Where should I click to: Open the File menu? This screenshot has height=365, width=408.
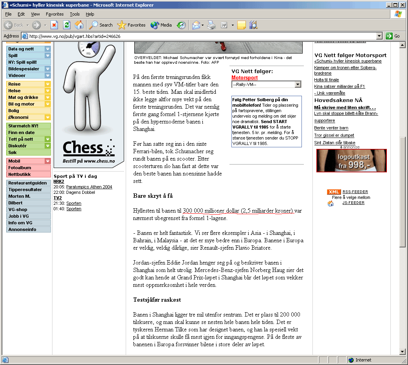pyautogui.click(x=8, y=14)
